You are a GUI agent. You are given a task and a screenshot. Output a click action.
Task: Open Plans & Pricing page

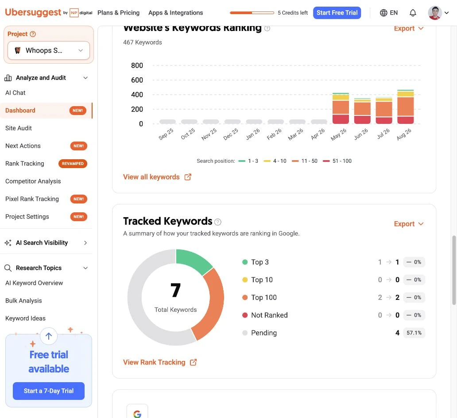[118, 13]
